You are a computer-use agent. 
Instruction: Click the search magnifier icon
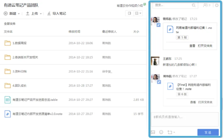(x=194, y=5)
